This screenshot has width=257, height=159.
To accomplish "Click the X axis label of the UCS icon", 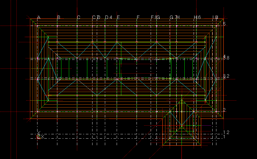I will tap(42, 137).
